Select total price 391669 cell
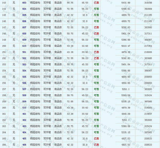Image resolution: width=160 pixels, height=148 pixels. point(147,9)
